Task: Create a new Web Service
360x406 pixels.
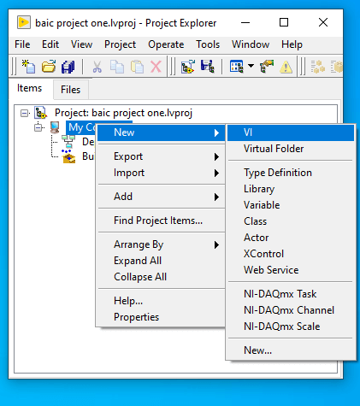Action: [x=291, y=270]
